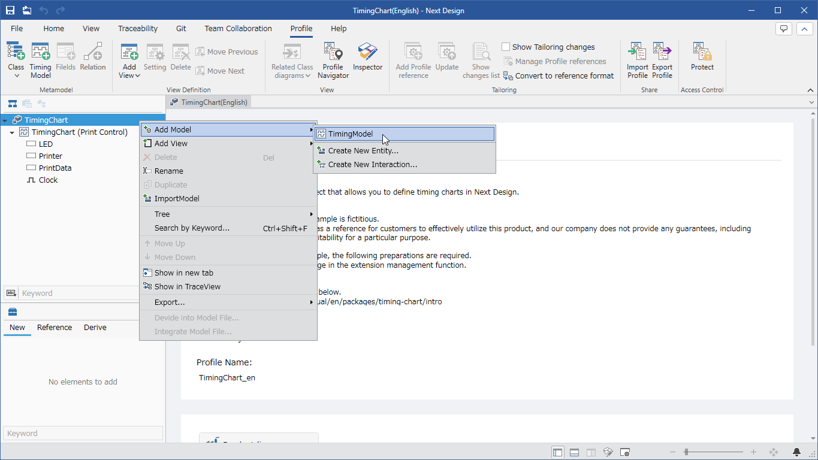Toggle bottom pane layout icon in status bar

(574, 452)
